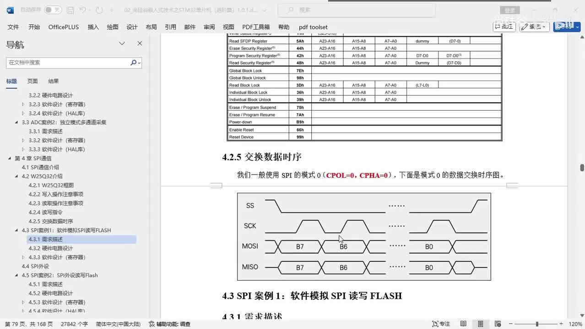The image size is (585, 329).
Task: Click the Word application icon in title bar
Action: click(10, 10)
